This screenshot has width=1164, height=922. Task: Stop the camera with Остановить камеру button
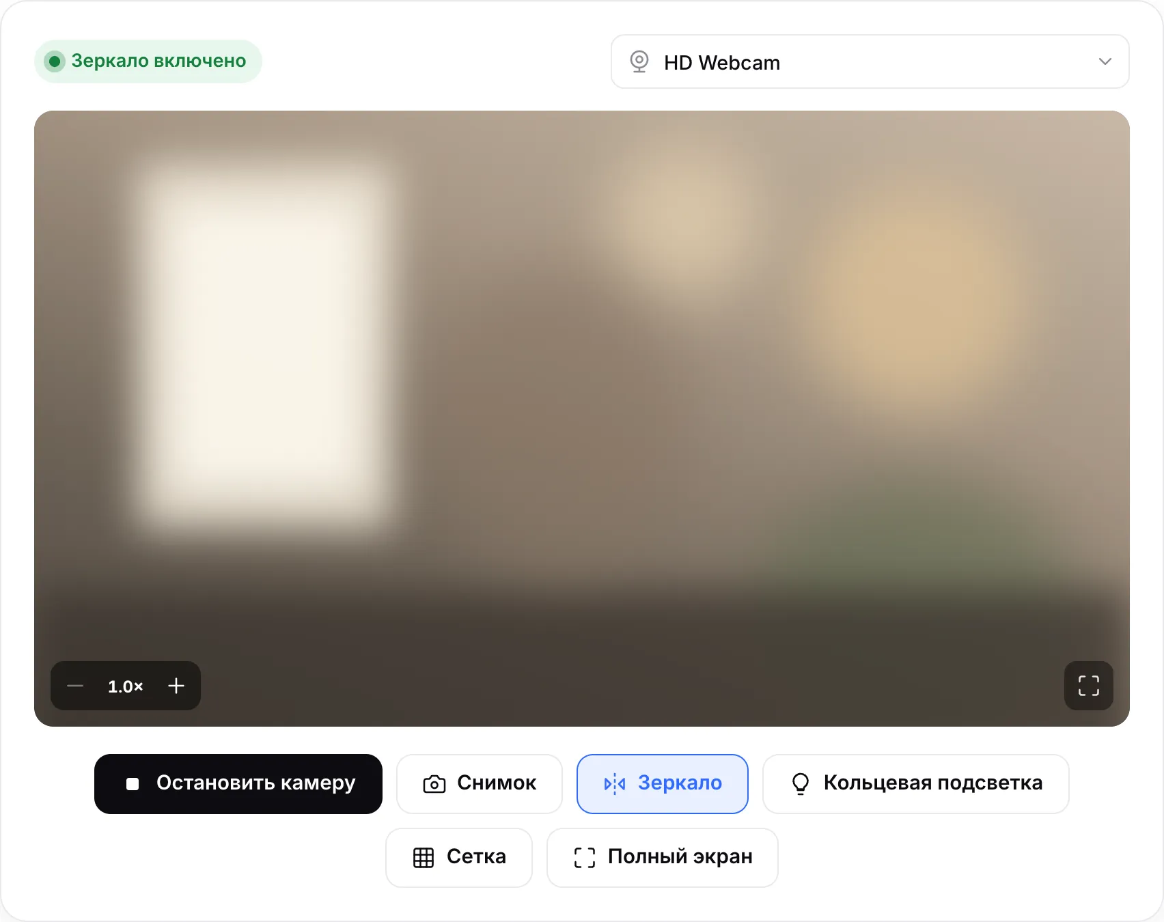click(238, 783)
